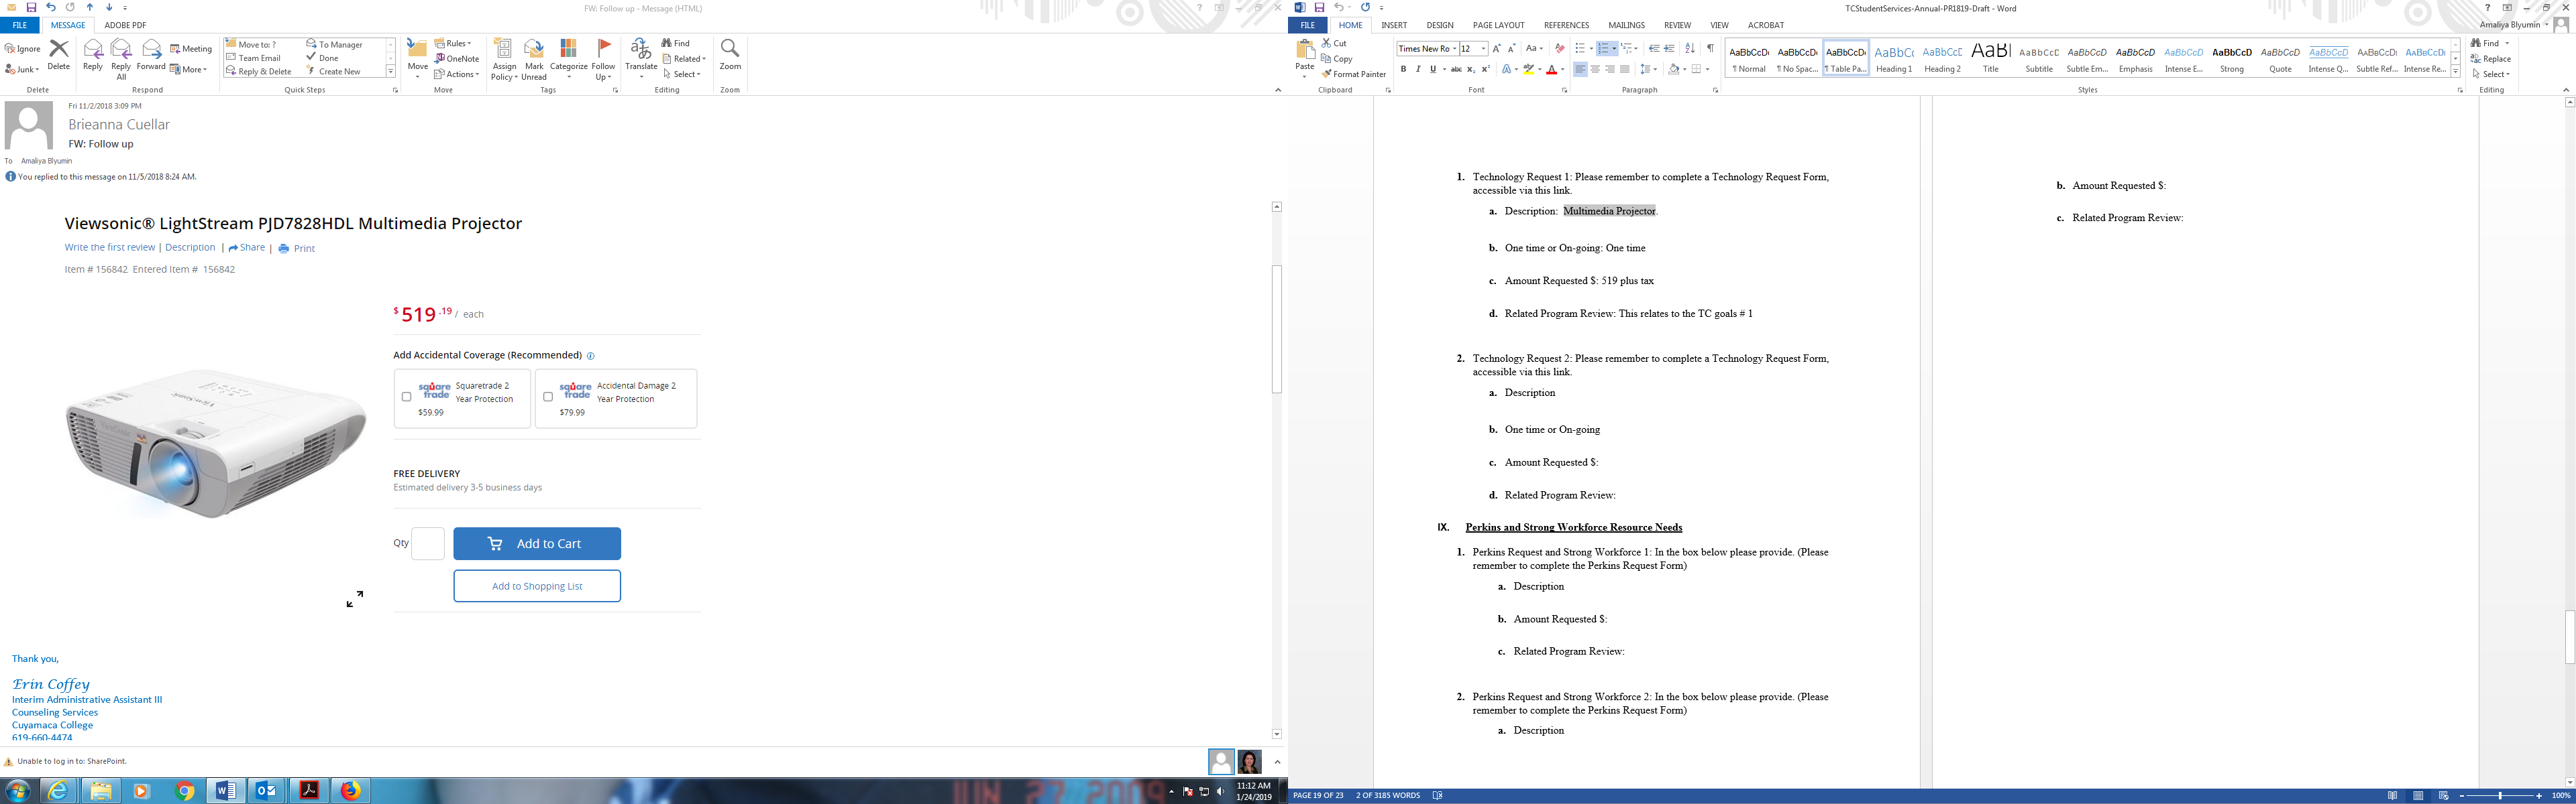The image size is (2576, 804).
Task: Apply superscript formatting in Word
Action: (x=1486, y=70)
